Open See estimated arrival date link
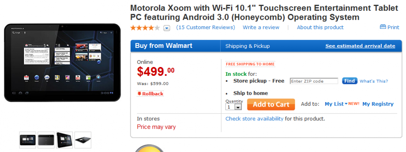The width and height of the screenshot is (406, 152). point(360,46)
